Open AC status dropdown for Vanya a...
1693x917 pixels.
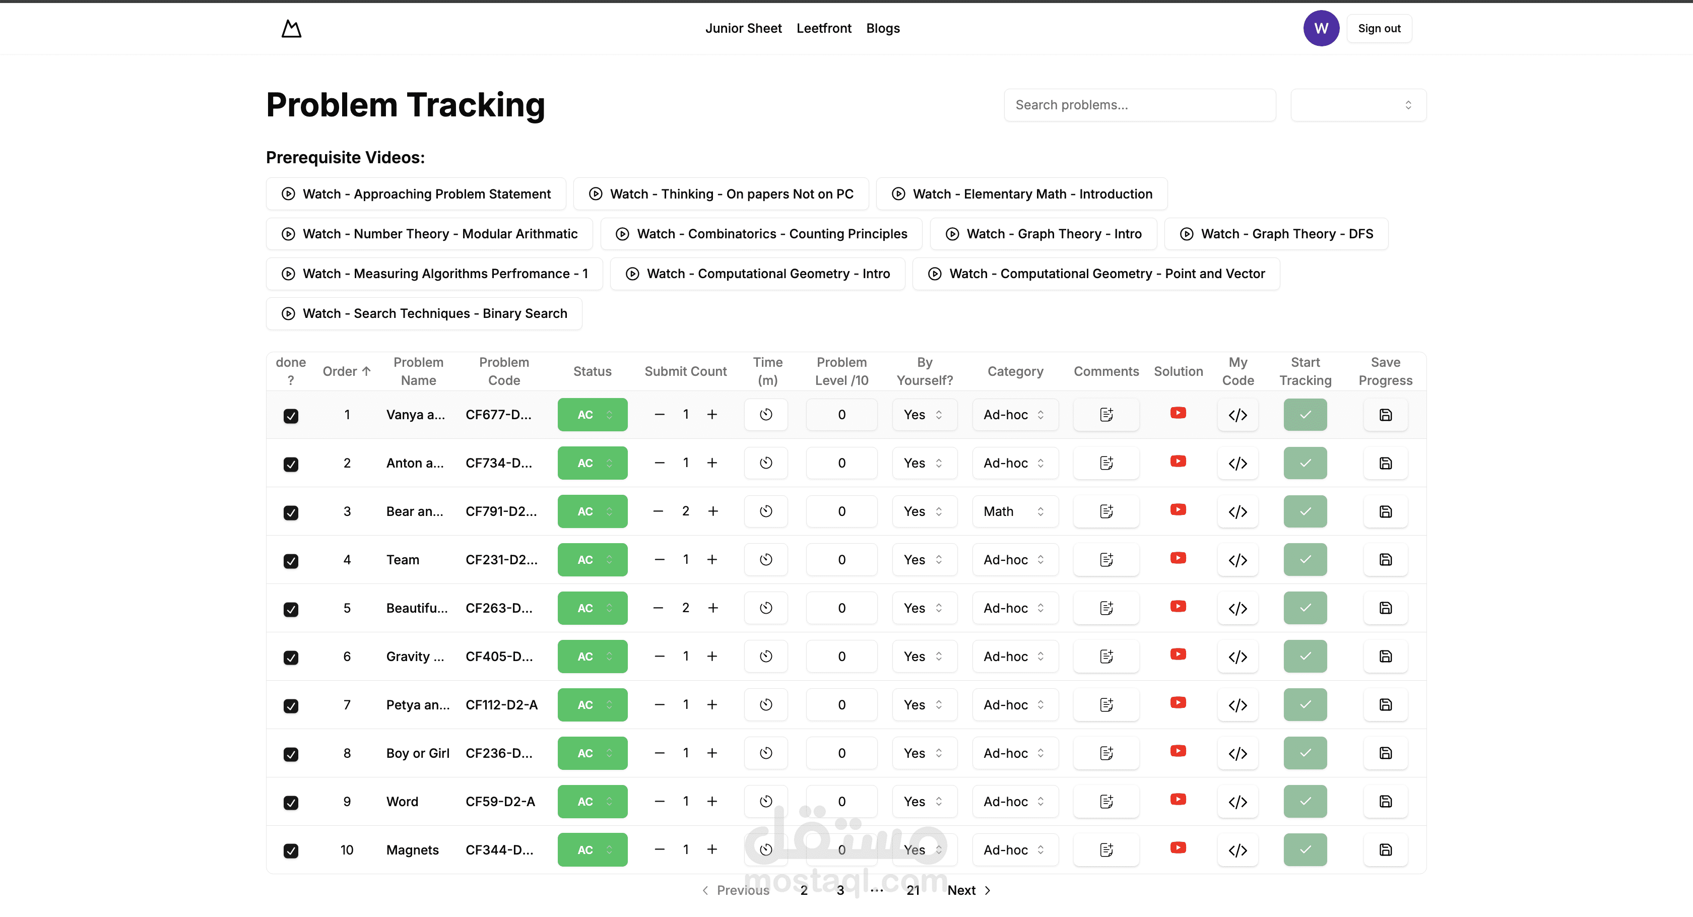click(x=592, y=415)
